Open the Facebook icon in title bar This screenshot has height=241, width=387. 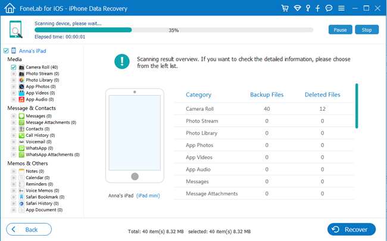(318, 8)
